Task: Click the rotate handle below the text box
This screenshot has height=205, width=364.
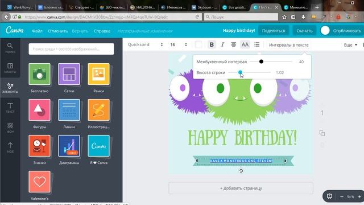Action: click(241, 171)
